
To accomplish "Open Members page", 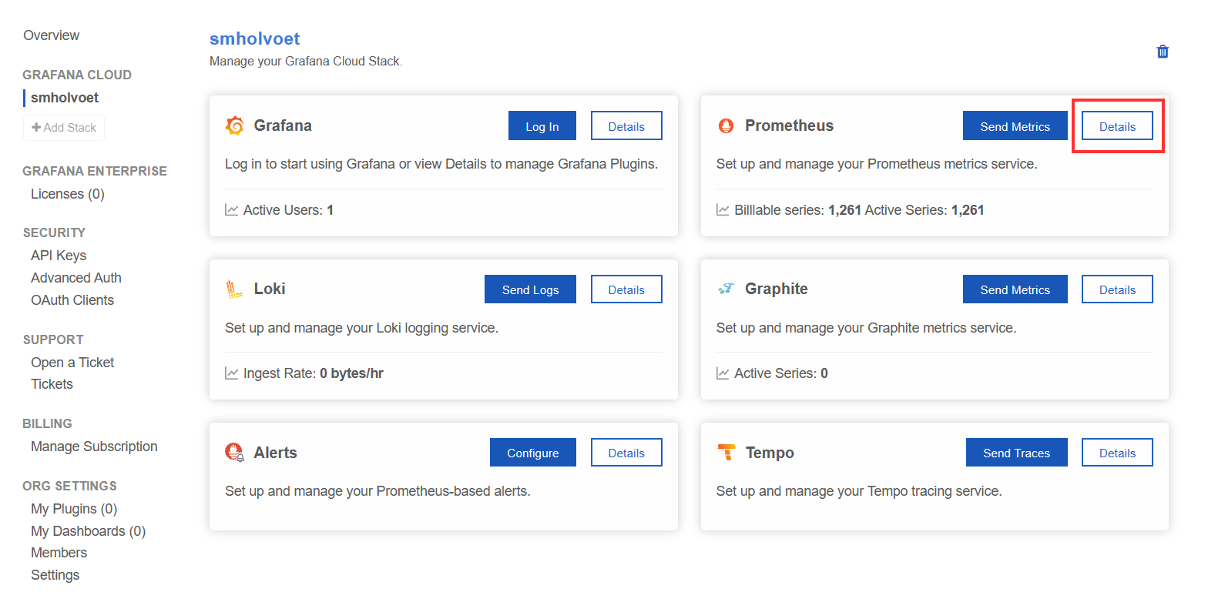I will 59,553.
